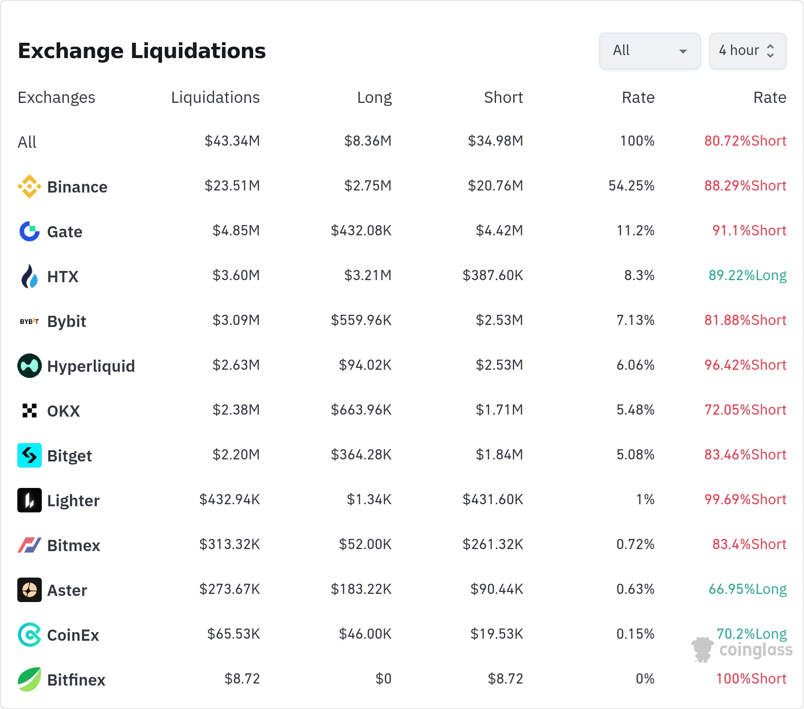Open the Hyperliquid exchange name link

coord(91,366)
